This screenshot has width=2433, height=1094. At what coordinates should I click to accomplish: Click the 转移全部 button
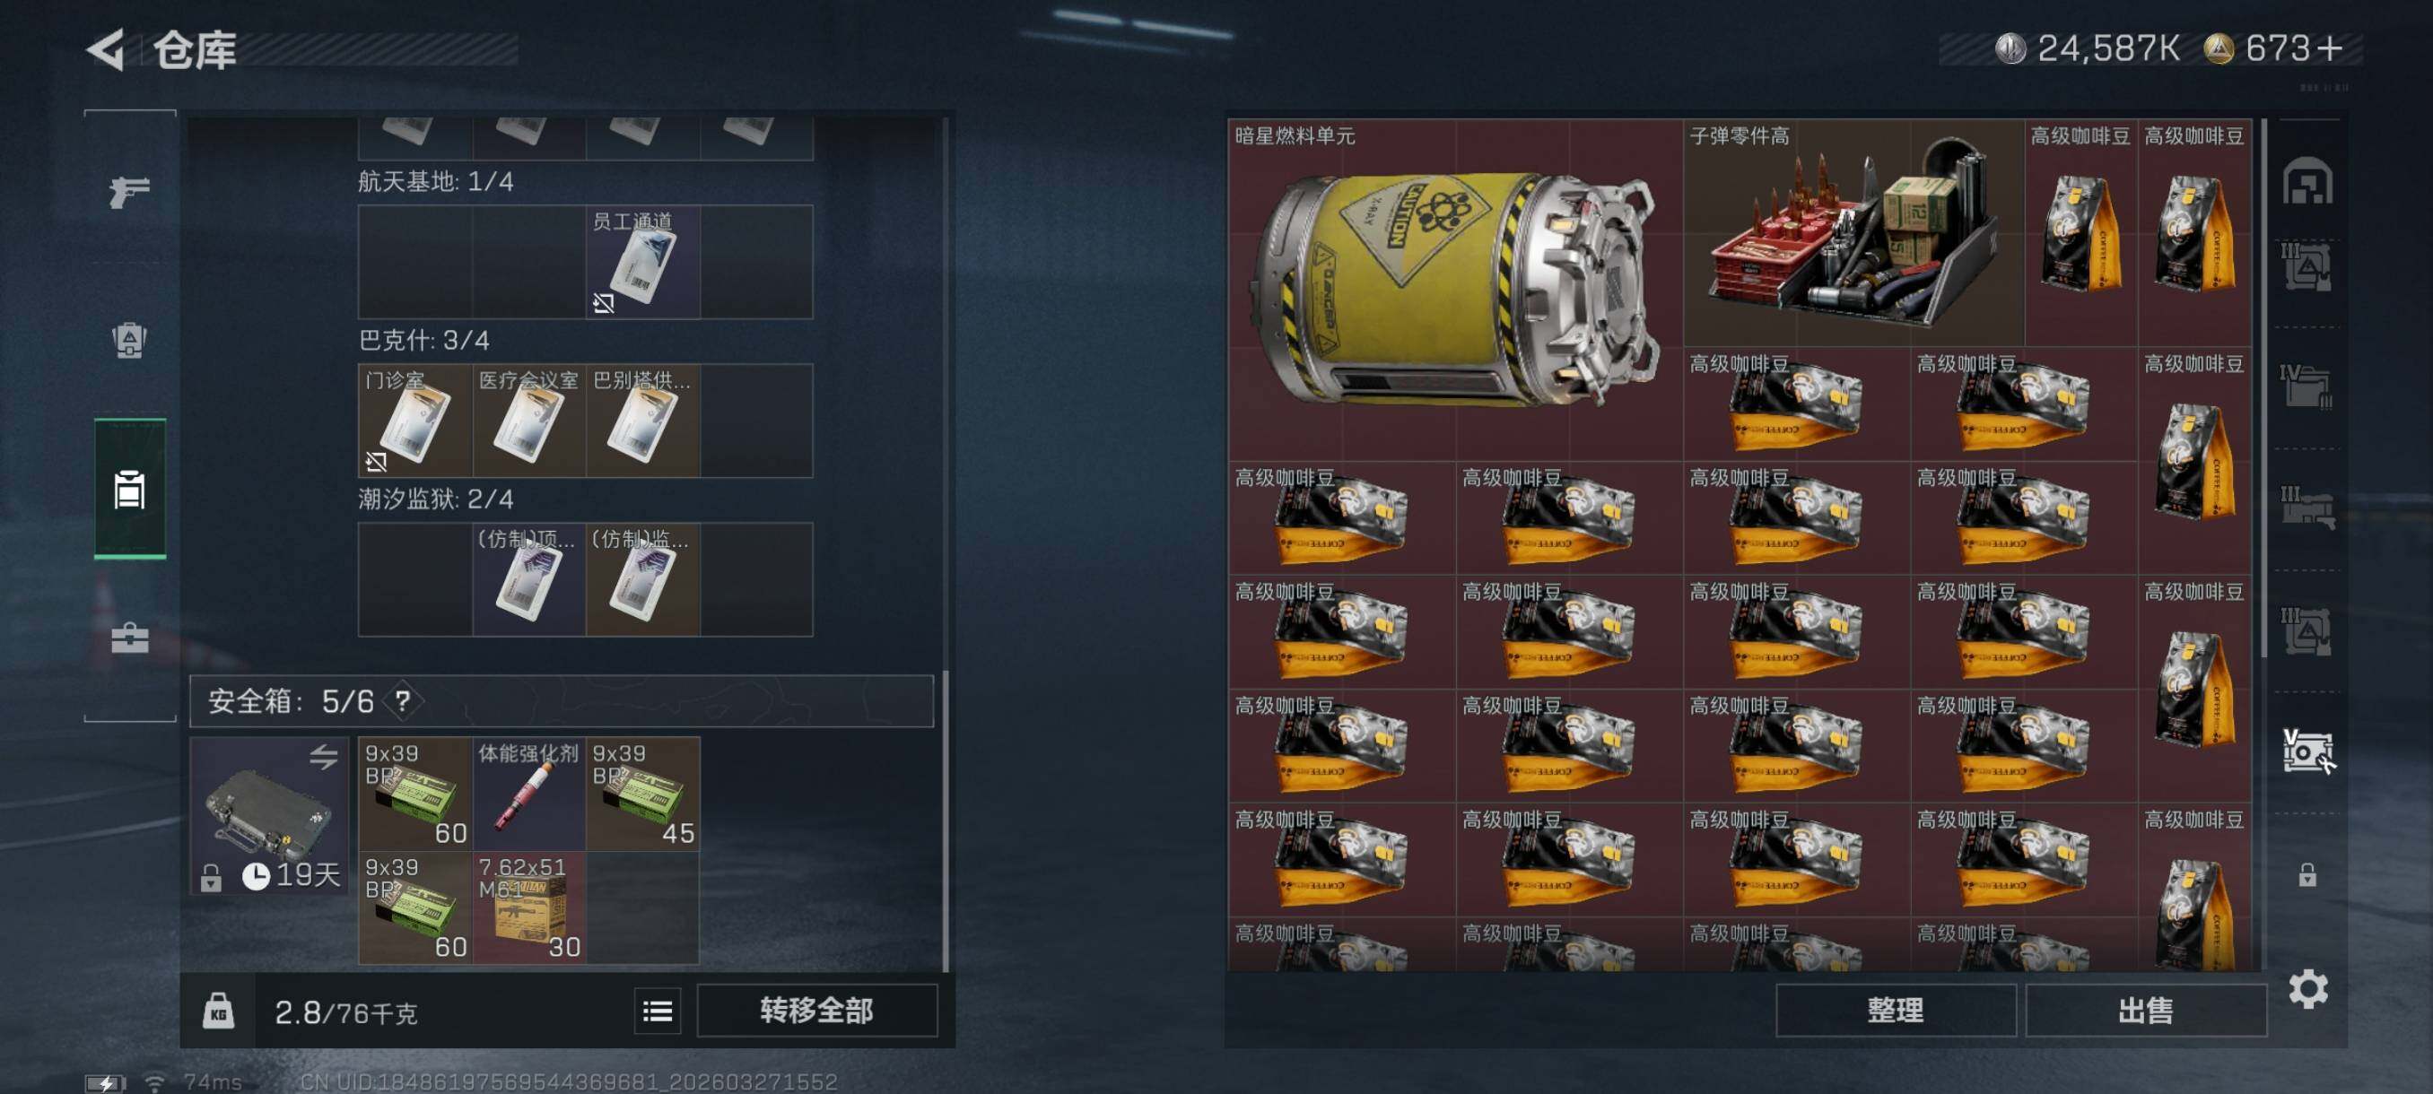[817, 1011]
